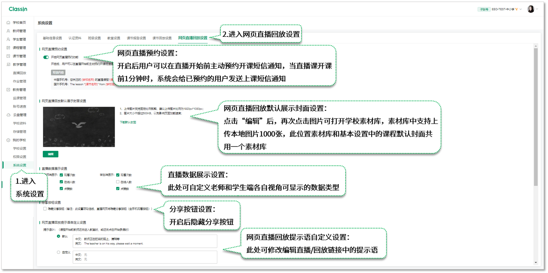The width and height of the screenshot is (548, 273).
Task: Uncheck student-side 点赞数 checkbox
Action: click(x=117, y=189)
